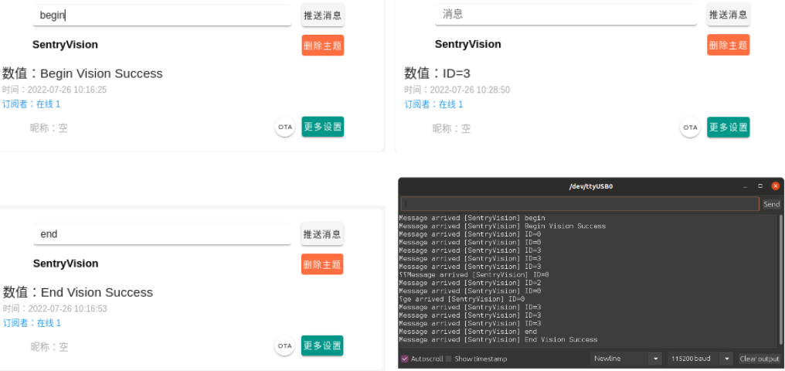785x371 pixels.
Task: Click the value text ID=3
Action: coord(457,73)
